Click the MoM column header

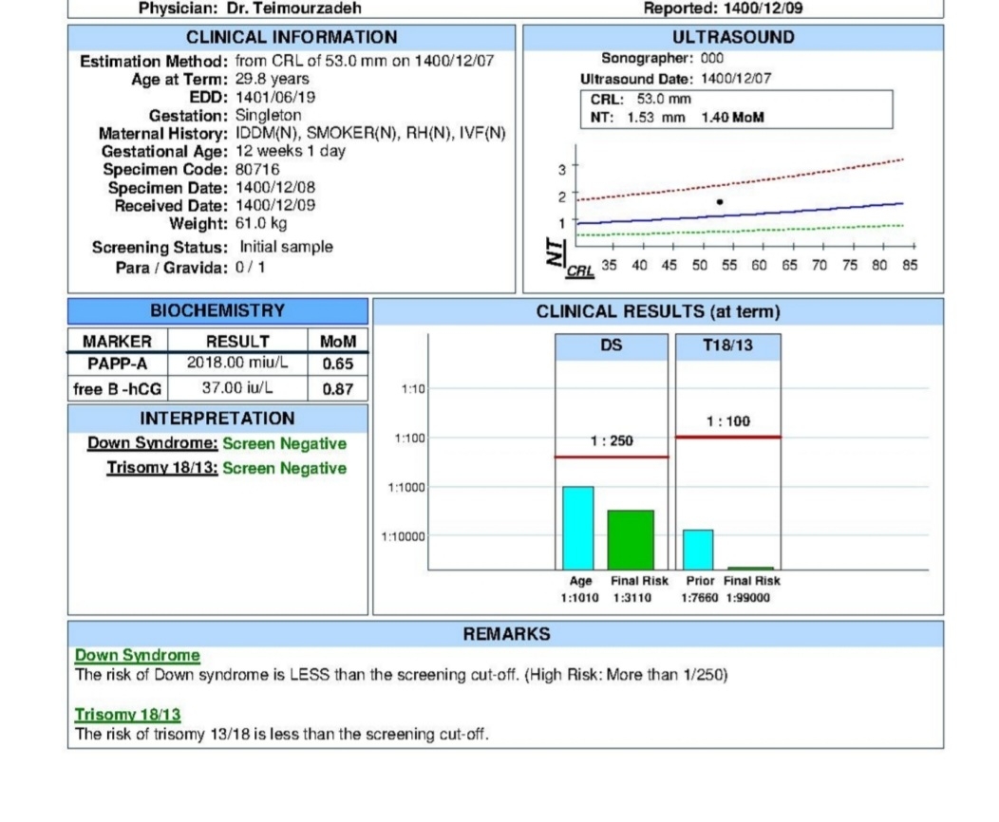(x=338, y=342)
